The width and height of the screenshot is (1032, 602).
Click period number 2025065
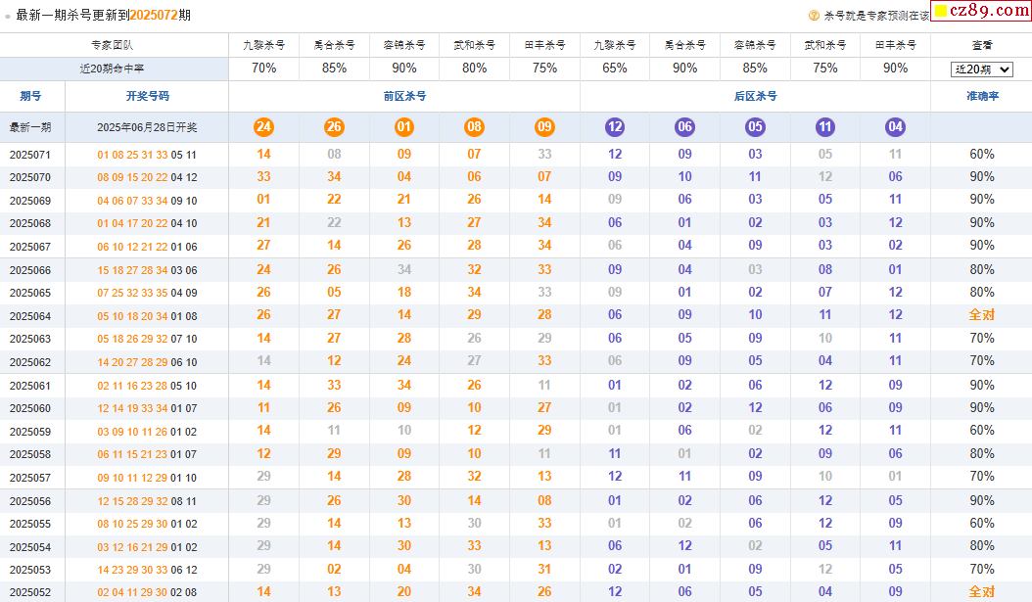(30, 293)
